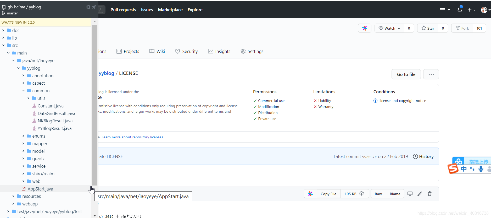This screenshot has width=491, height=218.
Task: Switch to the Settings tab
Action: [x=252, y=51]
